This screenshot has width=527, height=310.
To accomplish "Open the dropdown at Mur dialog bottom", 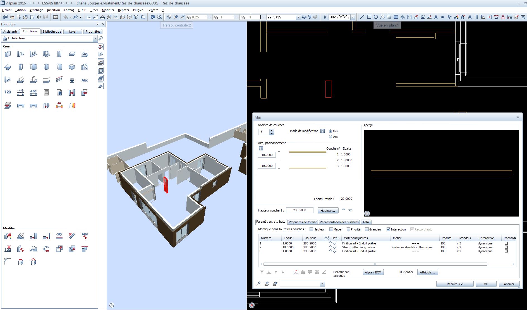I will [322, 284].
